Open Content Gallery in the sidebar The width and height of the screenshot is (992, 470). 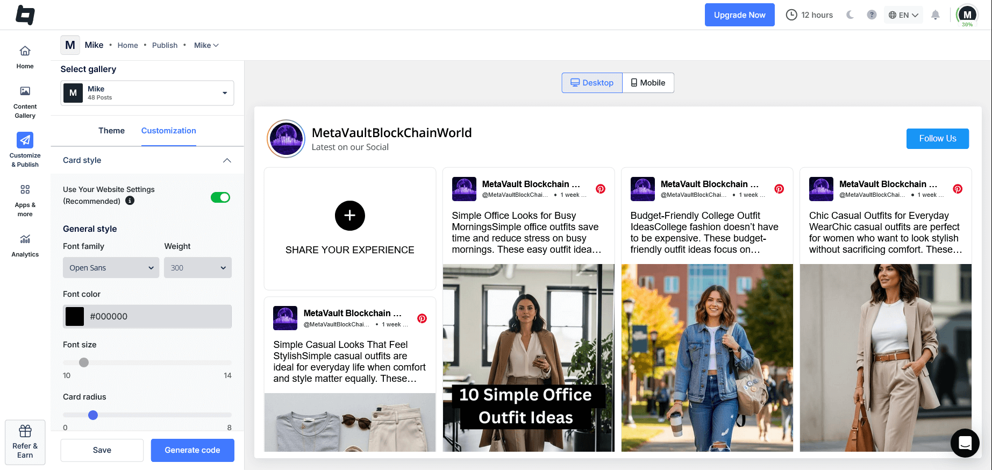tap(25, 102)
